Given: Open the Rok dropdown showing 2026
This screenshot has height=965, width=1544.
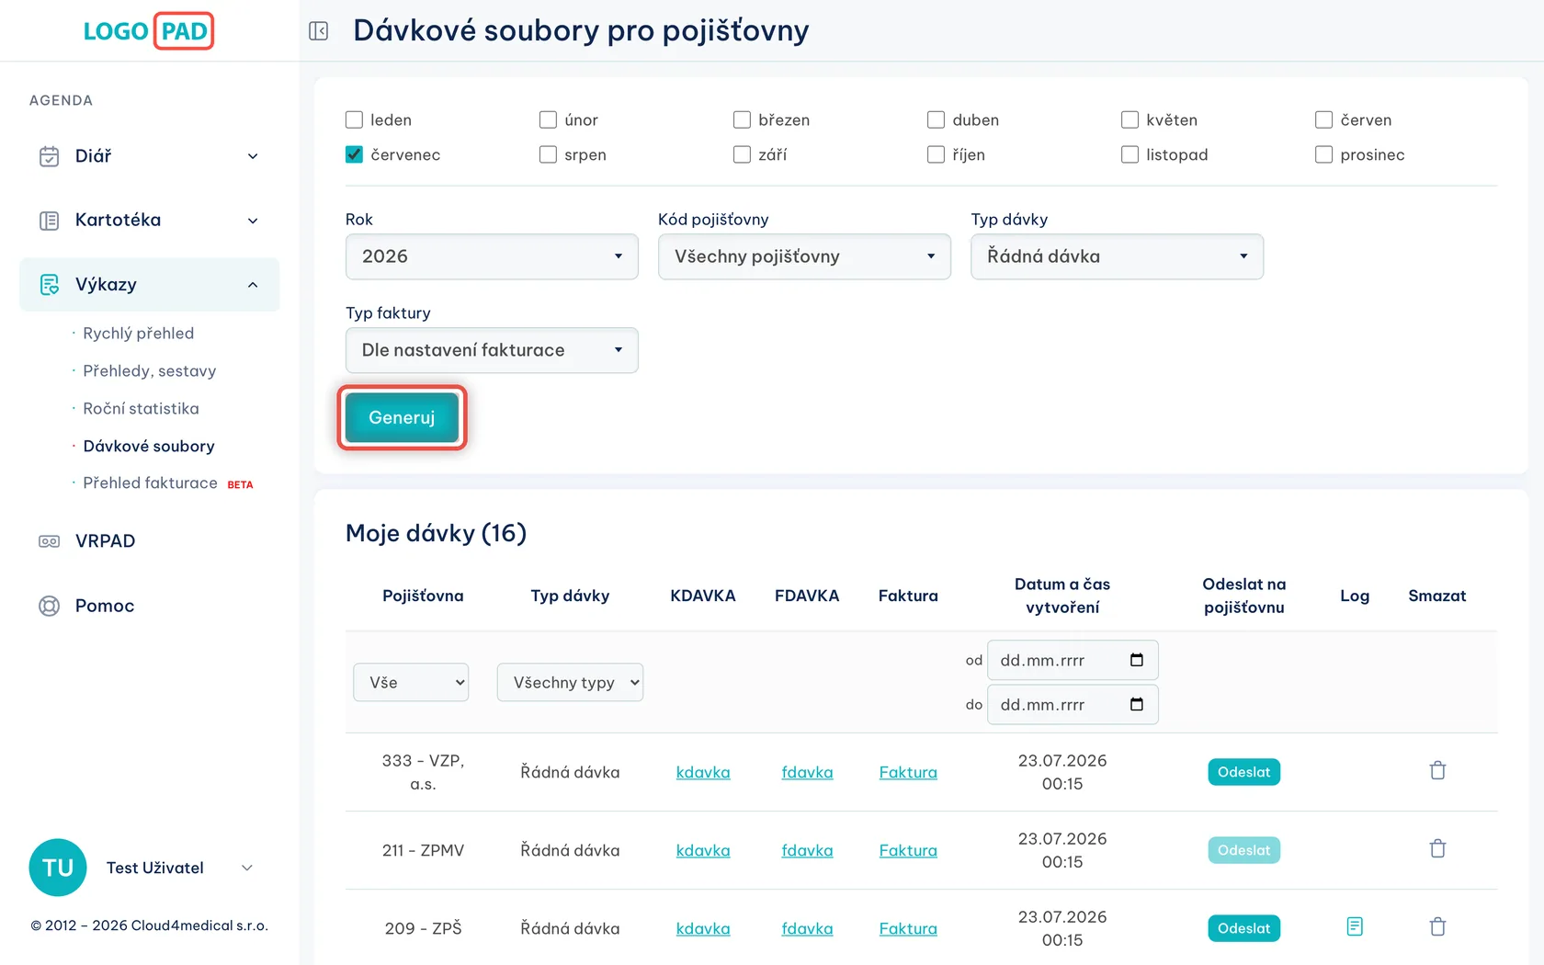Looking at the screenshot, I should pyautogui.click(x=492, y=256).
